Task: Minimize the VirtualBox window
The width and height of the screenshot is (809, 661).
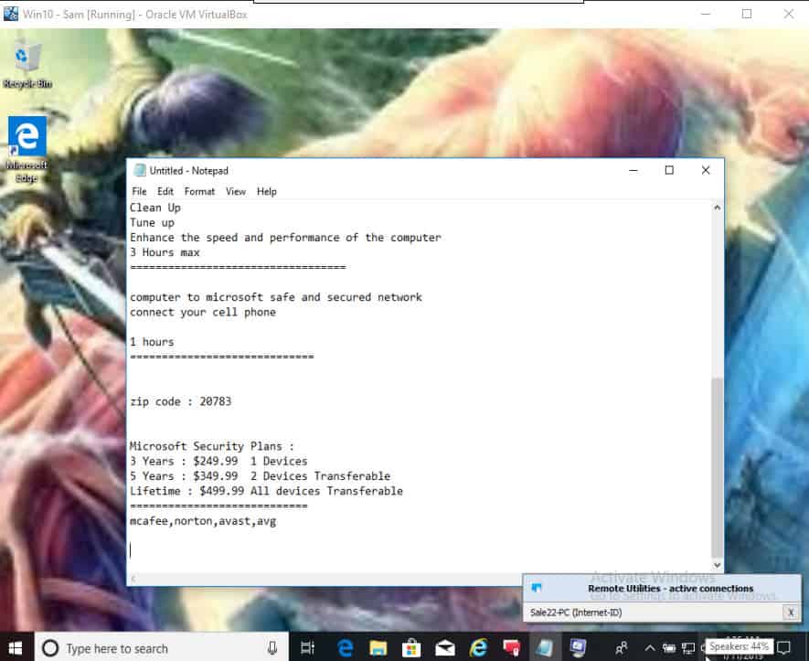Action: coord(706,14)
